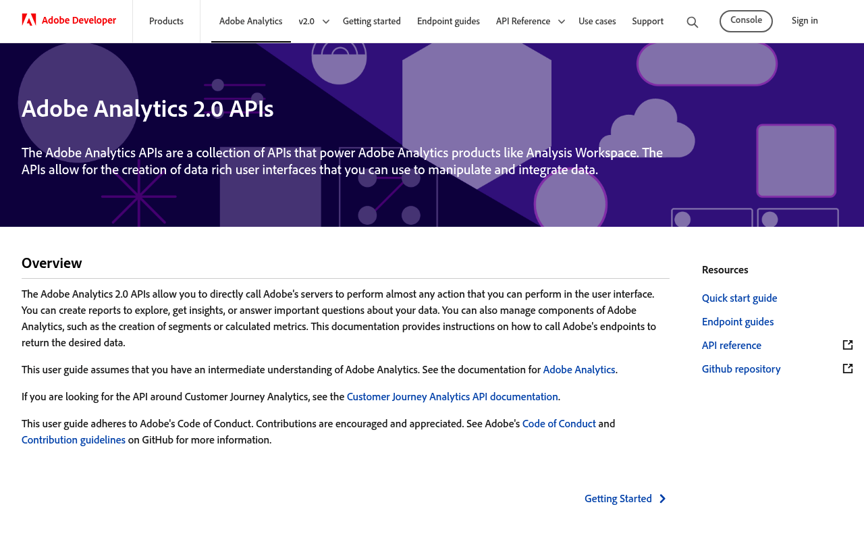This screenshot has width=864, height=540.
Task: Go to Getting started in navigation
Action: [x=372, y=21]
